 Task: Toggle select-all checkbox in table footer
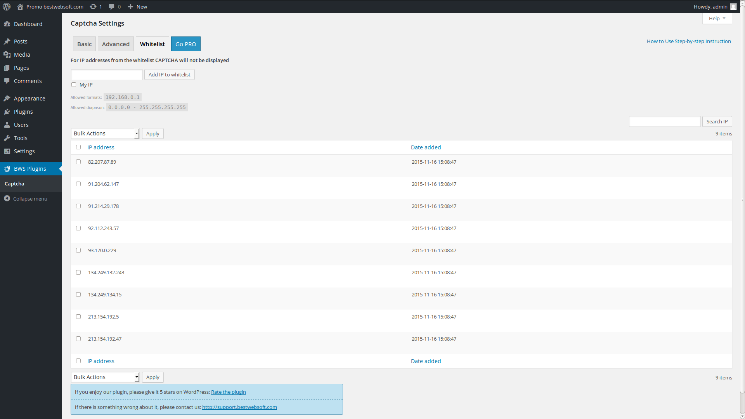click(x=78, y=361)
